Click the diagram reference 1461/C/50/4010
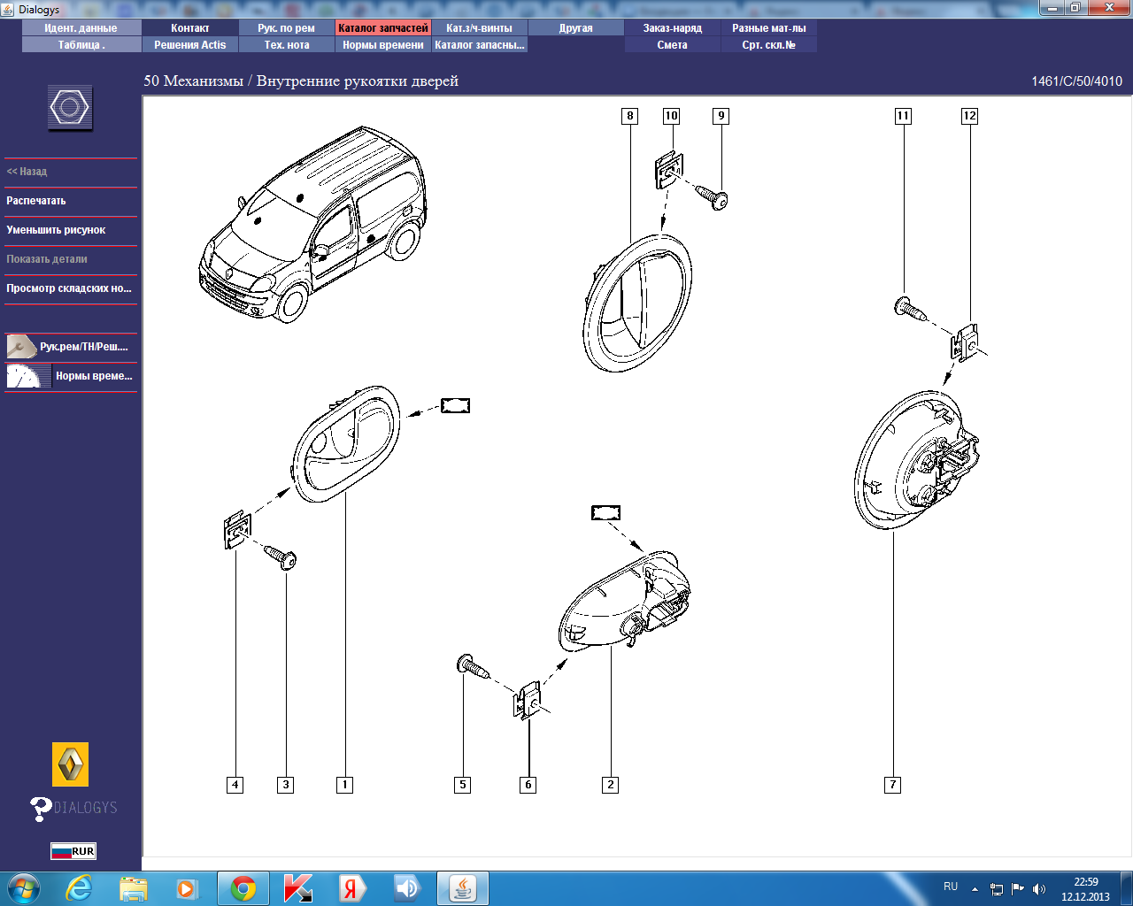This screenshot has height=906, width=1133. [x=1076, y=81]
